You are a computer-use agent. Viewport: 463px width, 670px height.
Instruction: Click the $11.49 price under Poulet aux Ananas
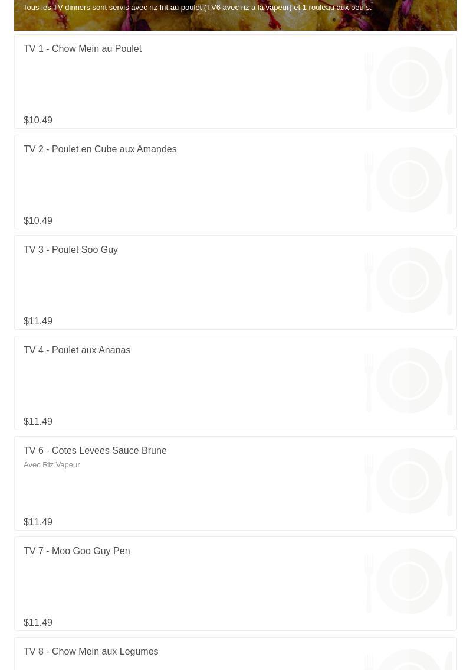coord(38,422)
